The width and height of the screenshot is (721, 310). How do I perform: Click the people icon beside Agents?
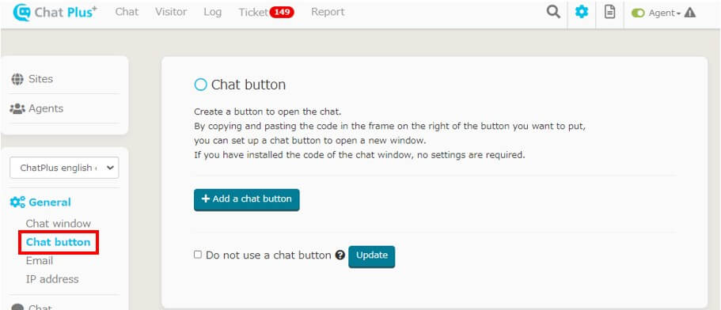[x=17, y=109]
